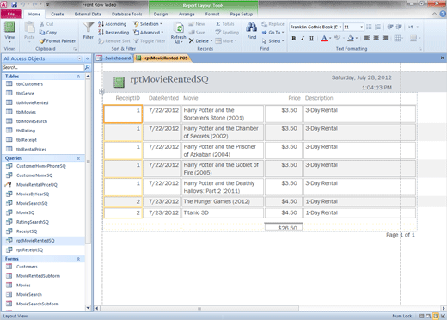
Task: Select the rptReceiptSQ query
Action: [x=29, y=249]
